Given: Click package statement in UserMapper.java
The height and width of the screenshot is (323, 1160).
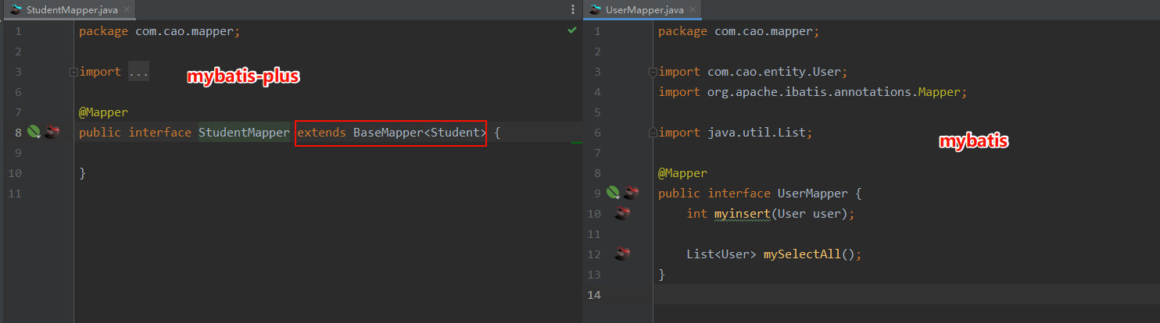Looking at the screenshot, I should coord(739,31).
